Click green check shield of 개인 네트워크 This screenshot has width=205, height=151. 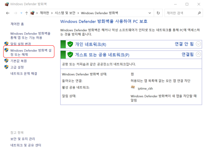click(70, 44)
